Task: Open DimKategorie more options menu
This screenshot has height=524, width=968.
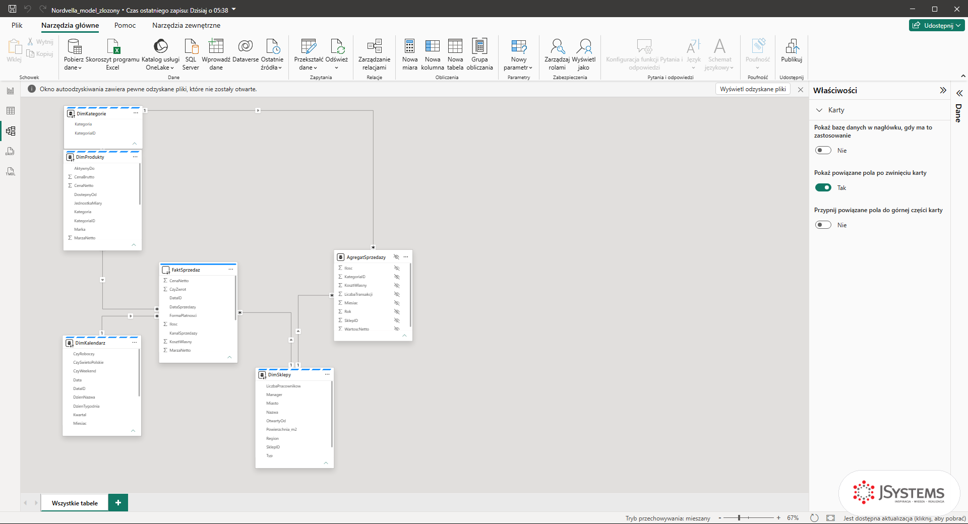Action: [136, 113]
